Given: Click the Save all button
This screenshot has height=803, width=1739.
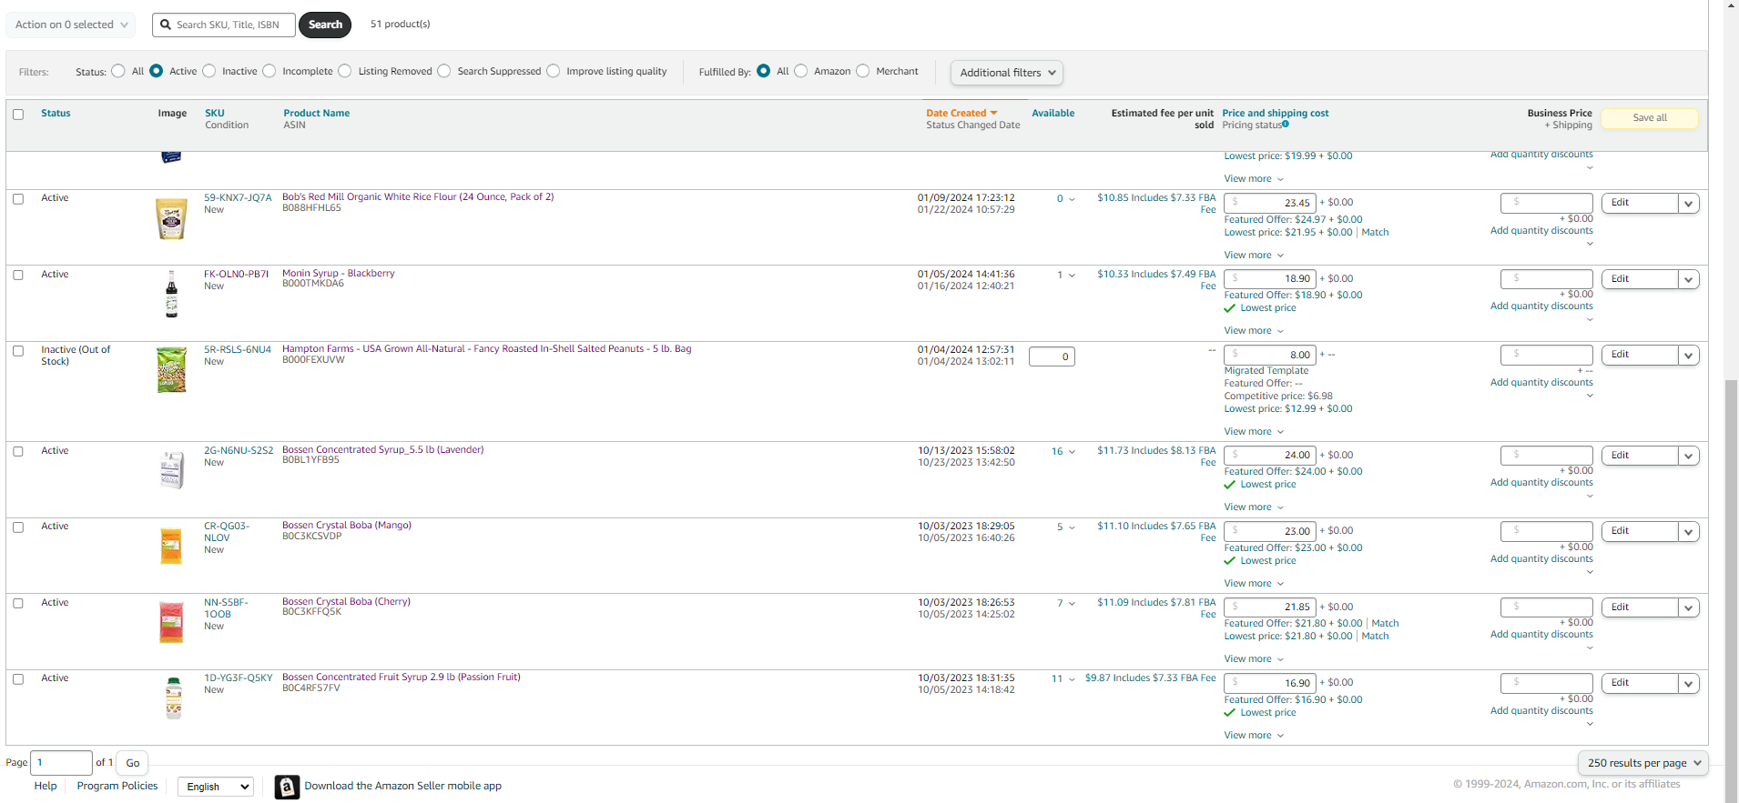Looking at the screenshot, I should coord(1650,118).
